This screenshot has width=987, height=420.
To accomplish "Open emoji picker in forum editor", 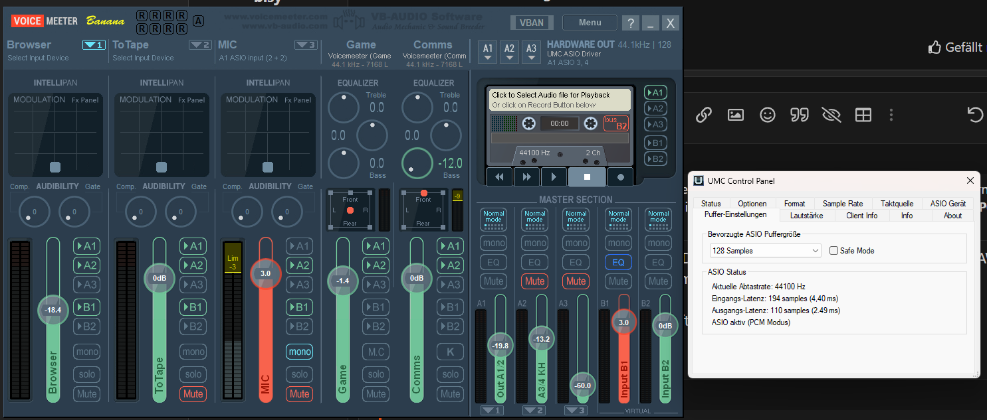I will pos(768,115).
